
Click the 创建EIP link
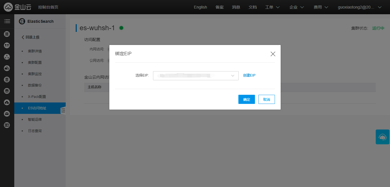point(249,75)
